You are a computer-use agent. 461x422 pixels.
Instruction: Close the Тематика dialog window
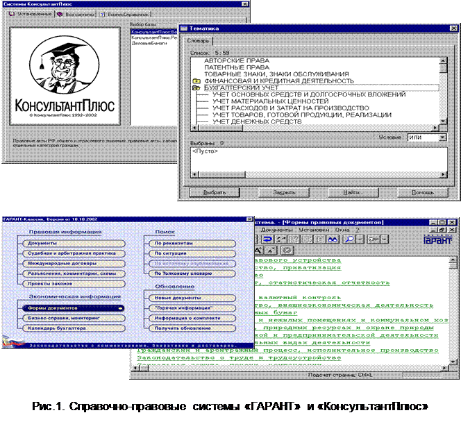[x=453, y=28]
